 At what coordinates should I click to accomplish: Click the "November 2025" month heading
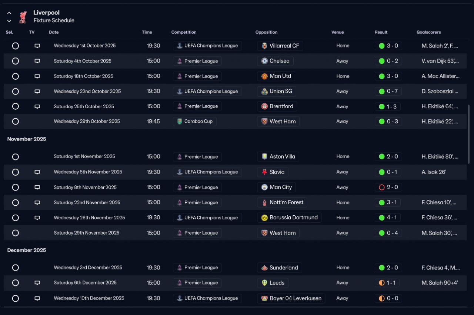click(27, 139)
